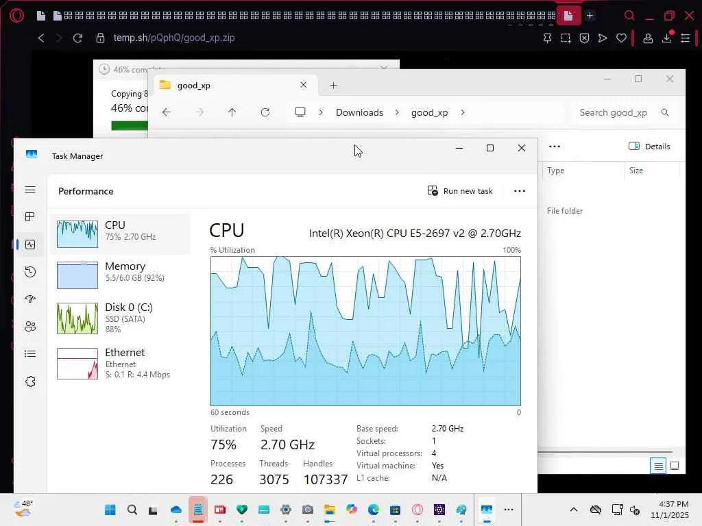
Task: Click Run new task in Task Manager
Action: [x=460, y=191]
